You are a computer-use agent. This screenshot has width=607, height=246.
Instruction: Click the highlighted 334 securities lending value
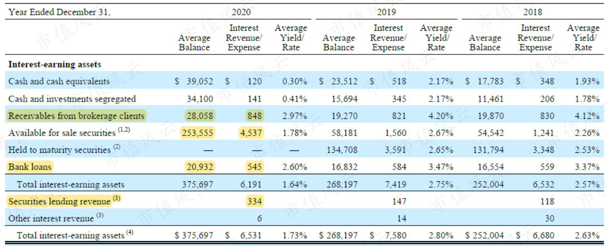(x=254, y=201)
